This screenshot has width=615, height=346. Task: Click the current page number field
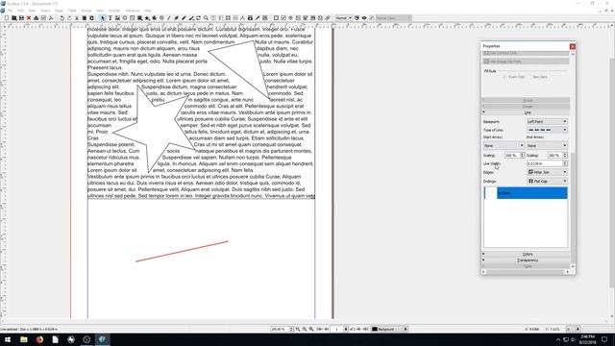point(337,329)
